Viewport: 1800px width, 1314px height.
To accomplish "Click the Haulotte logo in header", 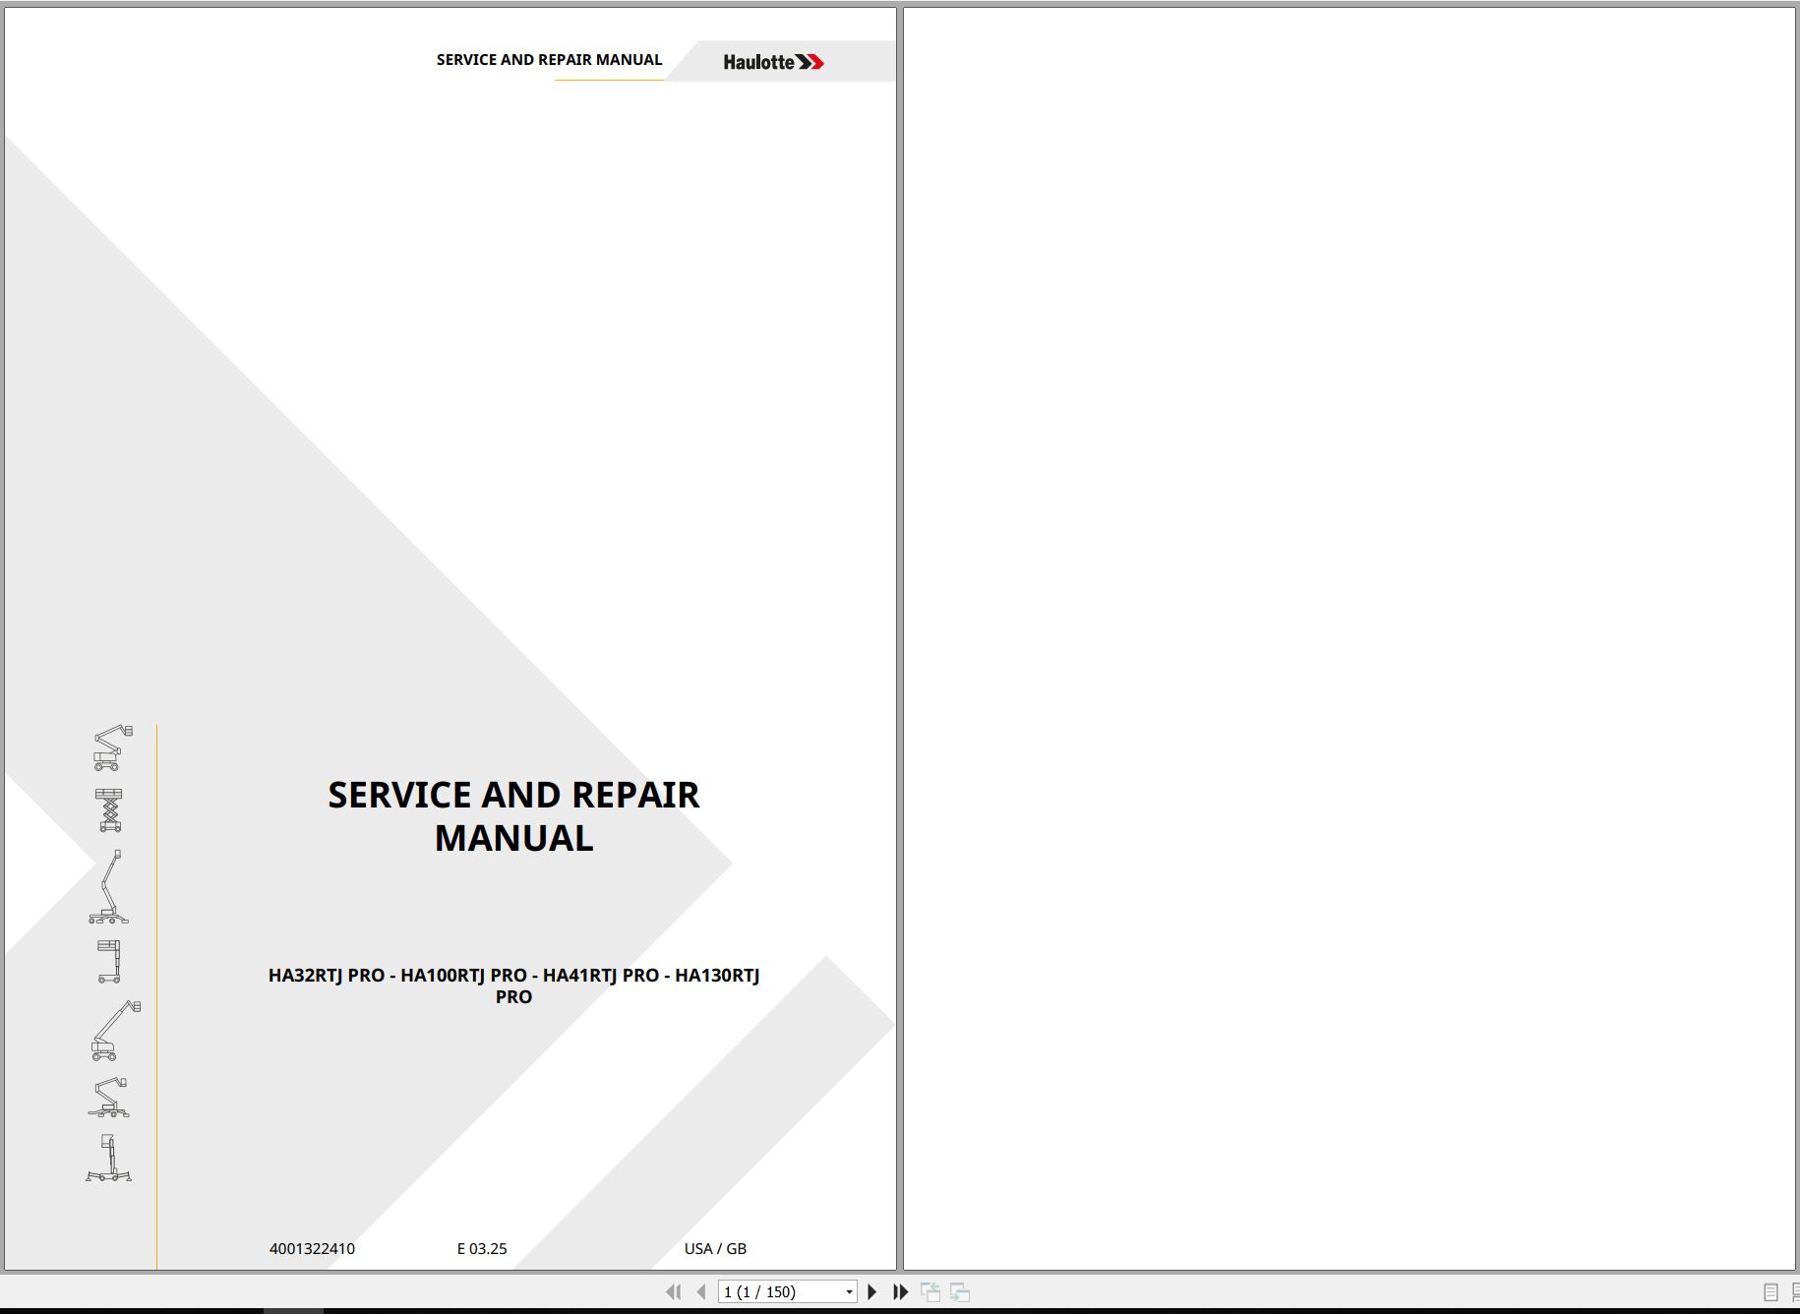I will coord(774,62).
